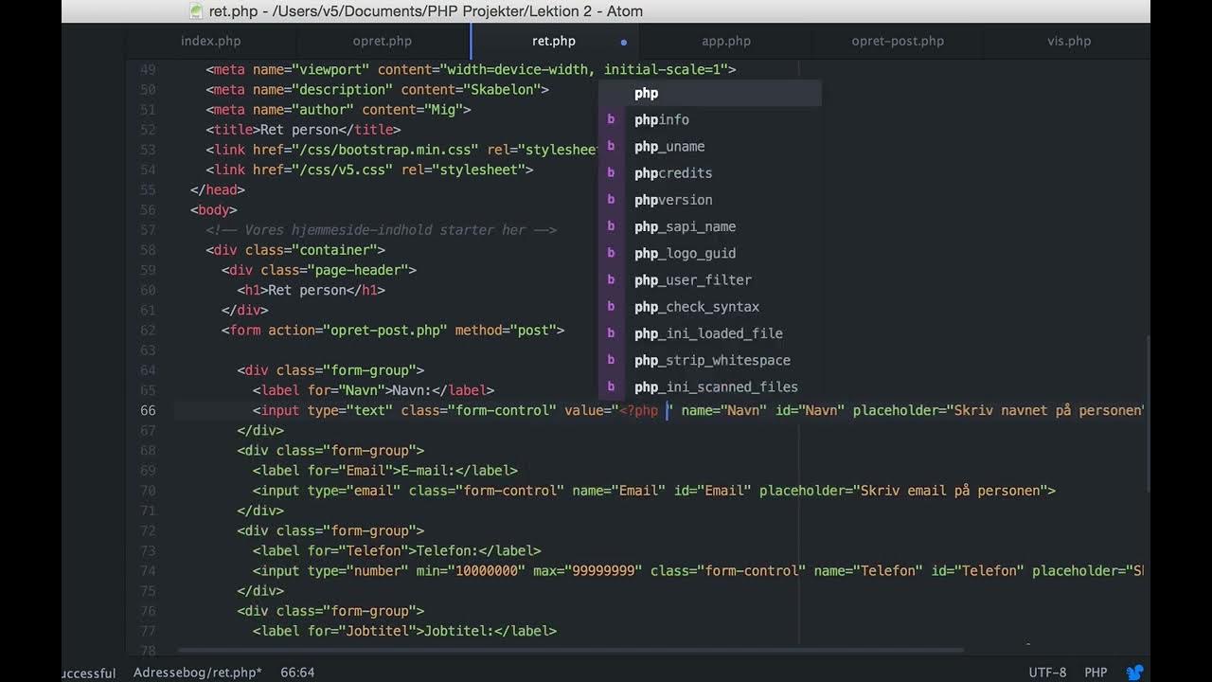Click the 'b' icon beside php_logo_guid

coord(612,253)
